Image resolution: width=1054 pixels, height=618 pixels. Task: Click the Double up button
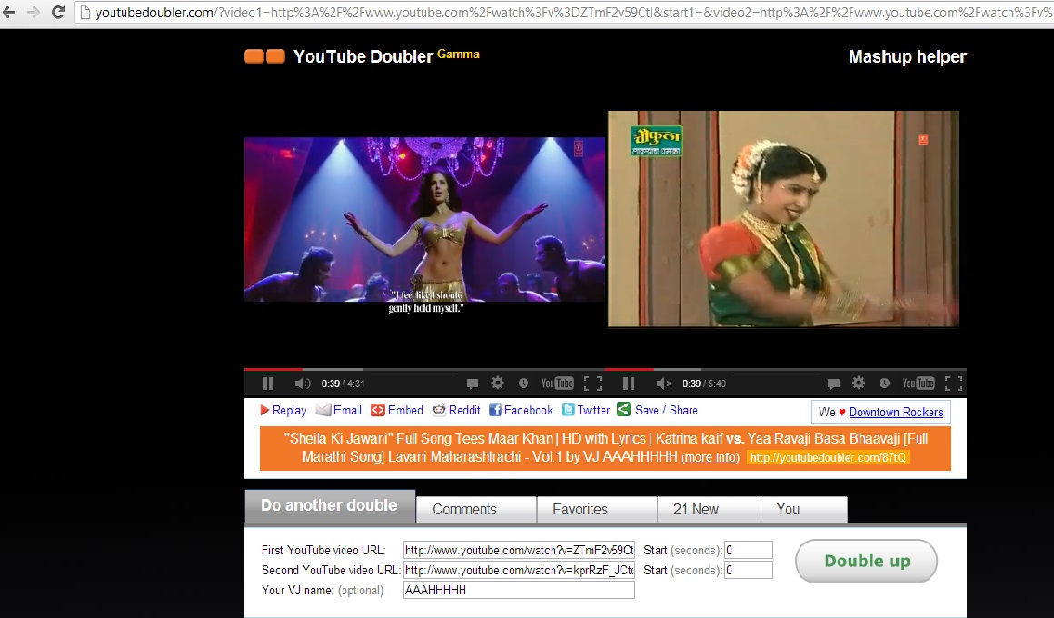(867, 561)
